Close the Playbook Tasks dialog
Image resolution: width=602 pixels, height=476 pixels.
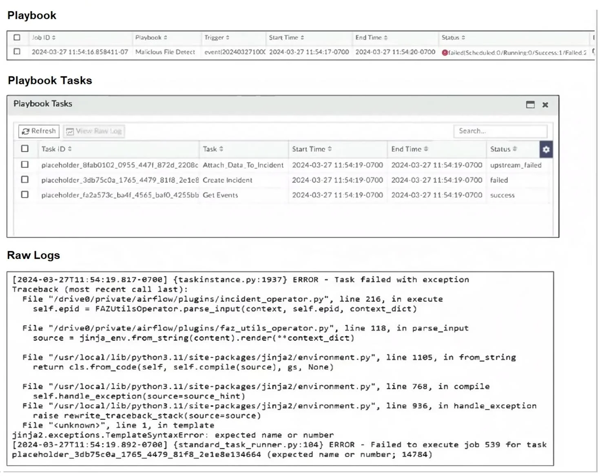[x=545, y=105]
